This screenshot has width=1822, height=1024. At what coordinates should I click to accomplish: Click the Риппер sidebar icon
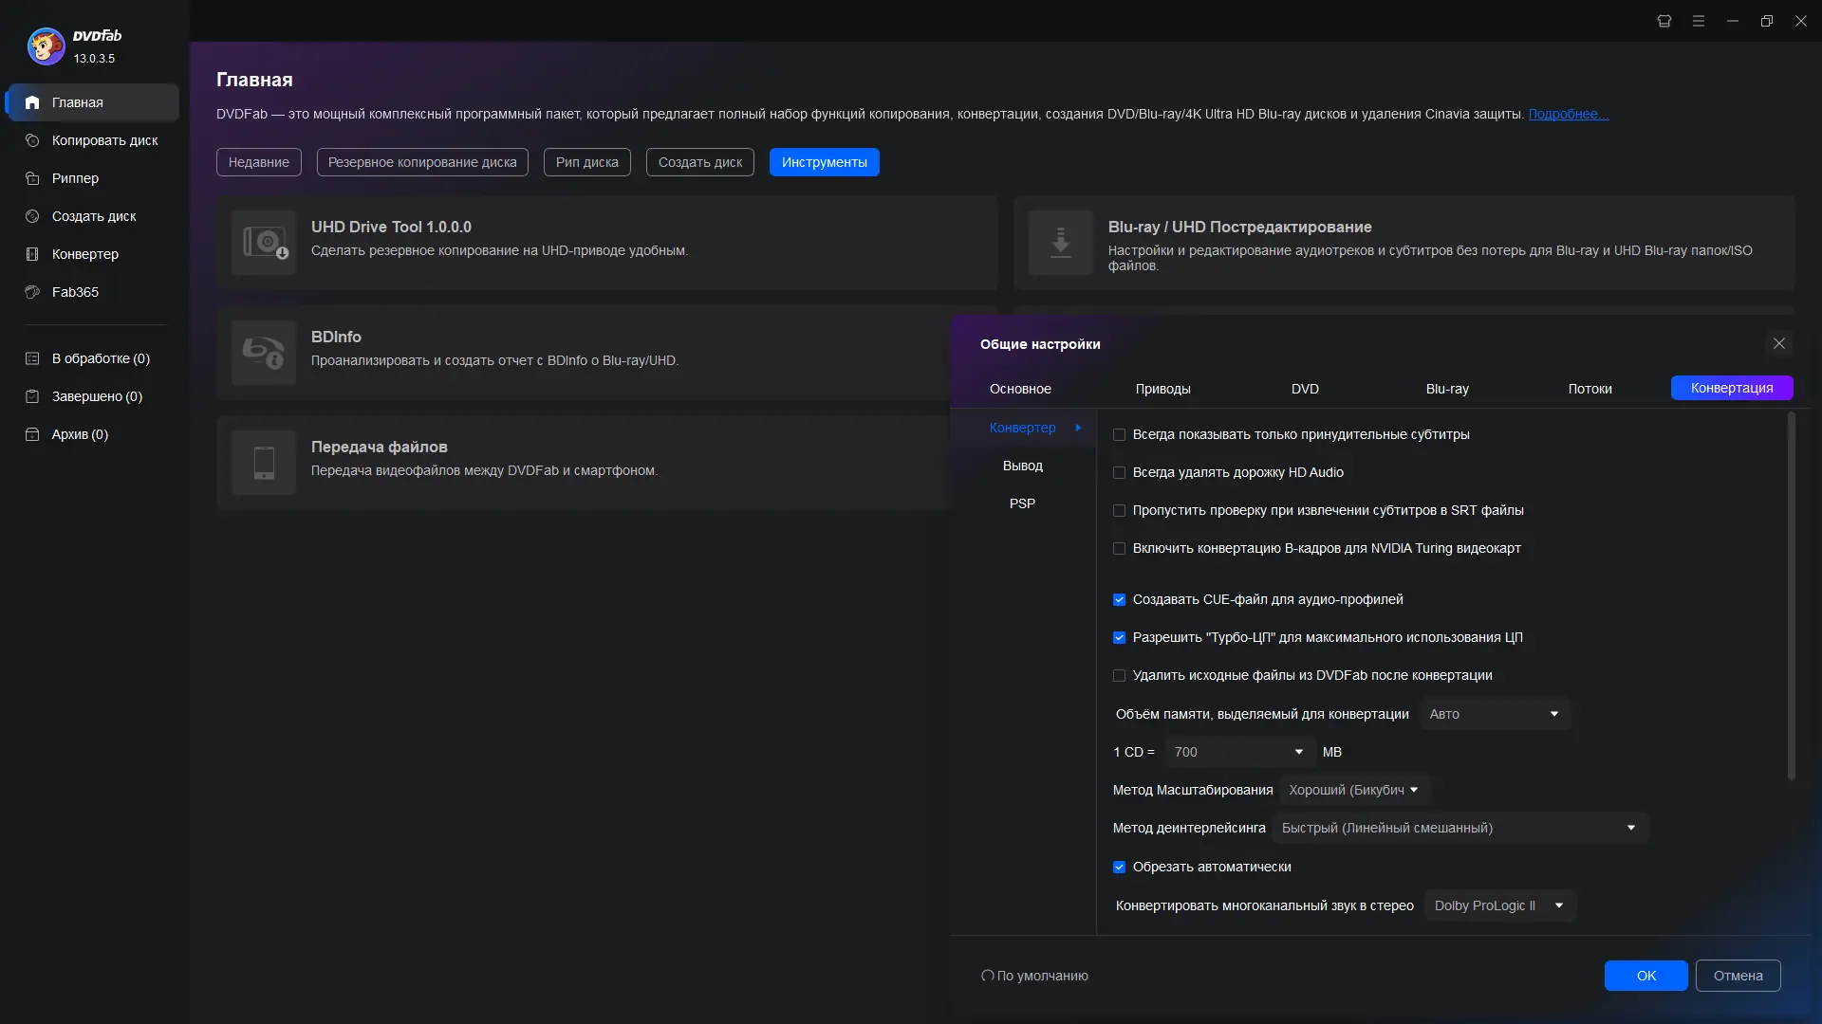pos(32,178)
